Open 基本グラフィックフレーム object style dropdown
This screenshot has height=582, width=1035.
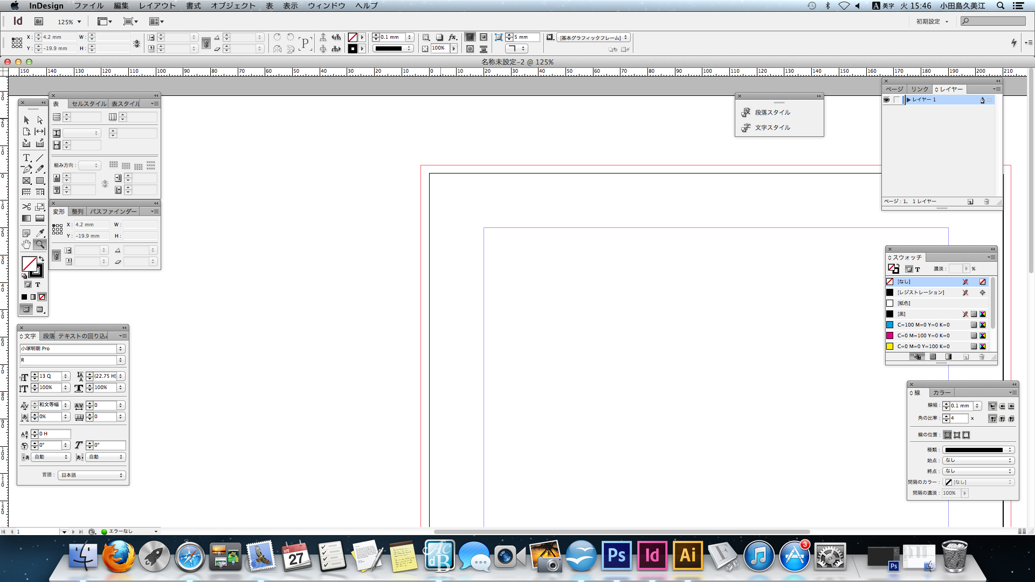coord(593,38)
